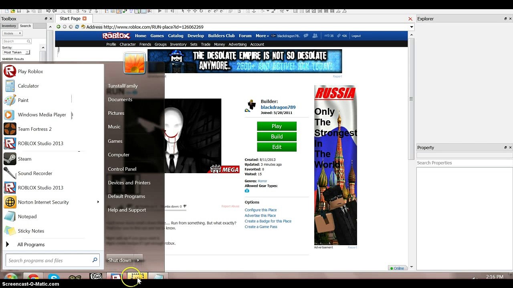Click the ROBLOX logo in site header
513x288 pixels.
(116, 36)
